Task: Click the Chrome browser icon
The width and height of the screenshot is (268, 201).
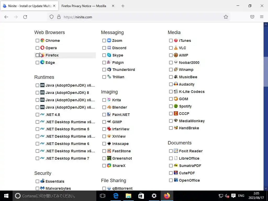Action: tap(42, 41)
